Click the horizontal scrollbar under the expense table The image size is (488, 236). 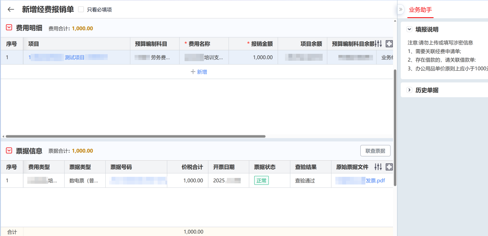tap(135, 136)
